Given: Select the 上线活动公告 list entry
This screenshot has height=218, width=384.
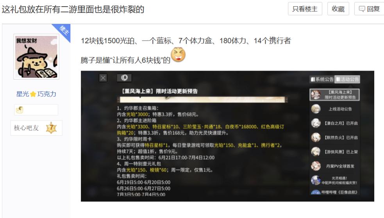Looking at the screenshot, I should 334,109.
